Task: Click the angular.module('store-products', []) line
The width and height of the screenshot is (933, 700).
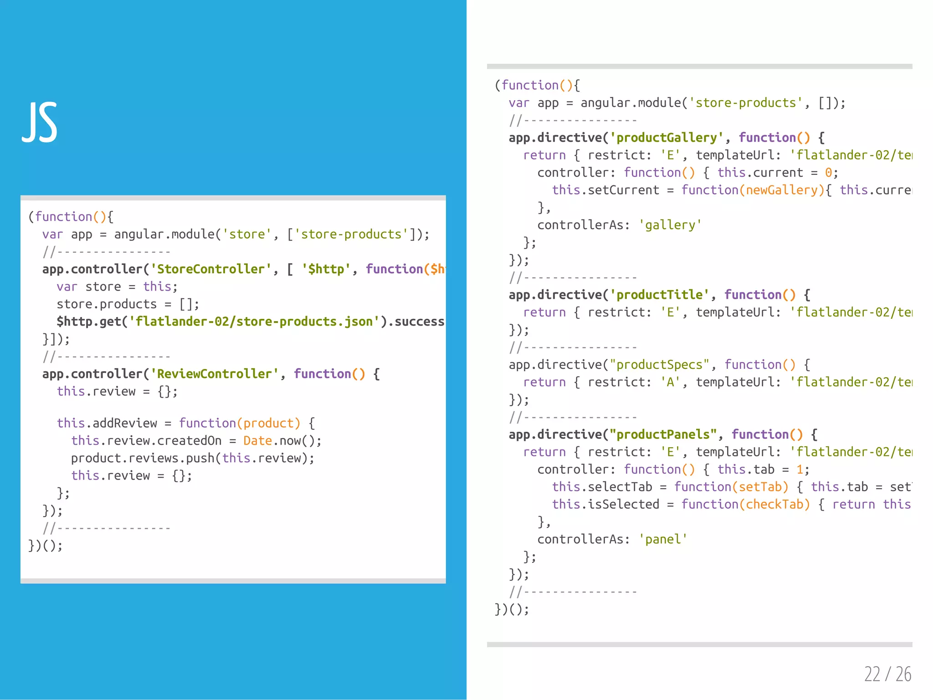Action: (677, 103)
